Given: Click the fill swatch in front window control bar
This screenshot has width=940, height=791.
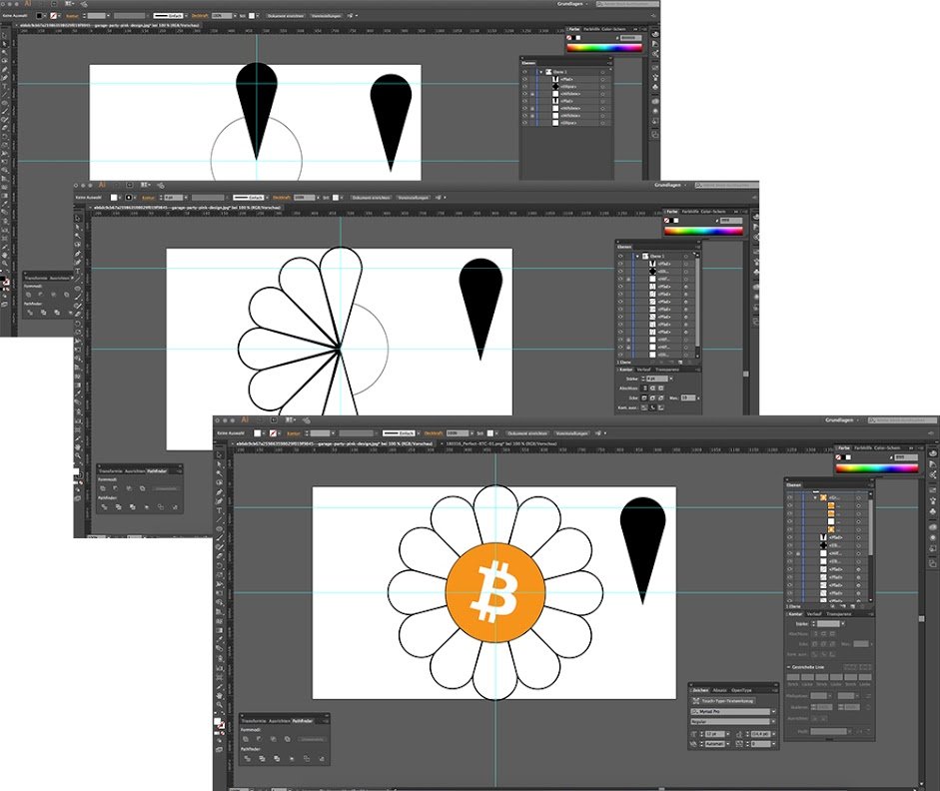Looking at the screenshot, I should 257,432.
